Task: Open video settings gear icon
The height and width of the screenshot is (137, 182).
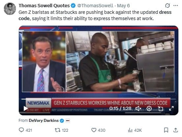Action: click(149, 108)
